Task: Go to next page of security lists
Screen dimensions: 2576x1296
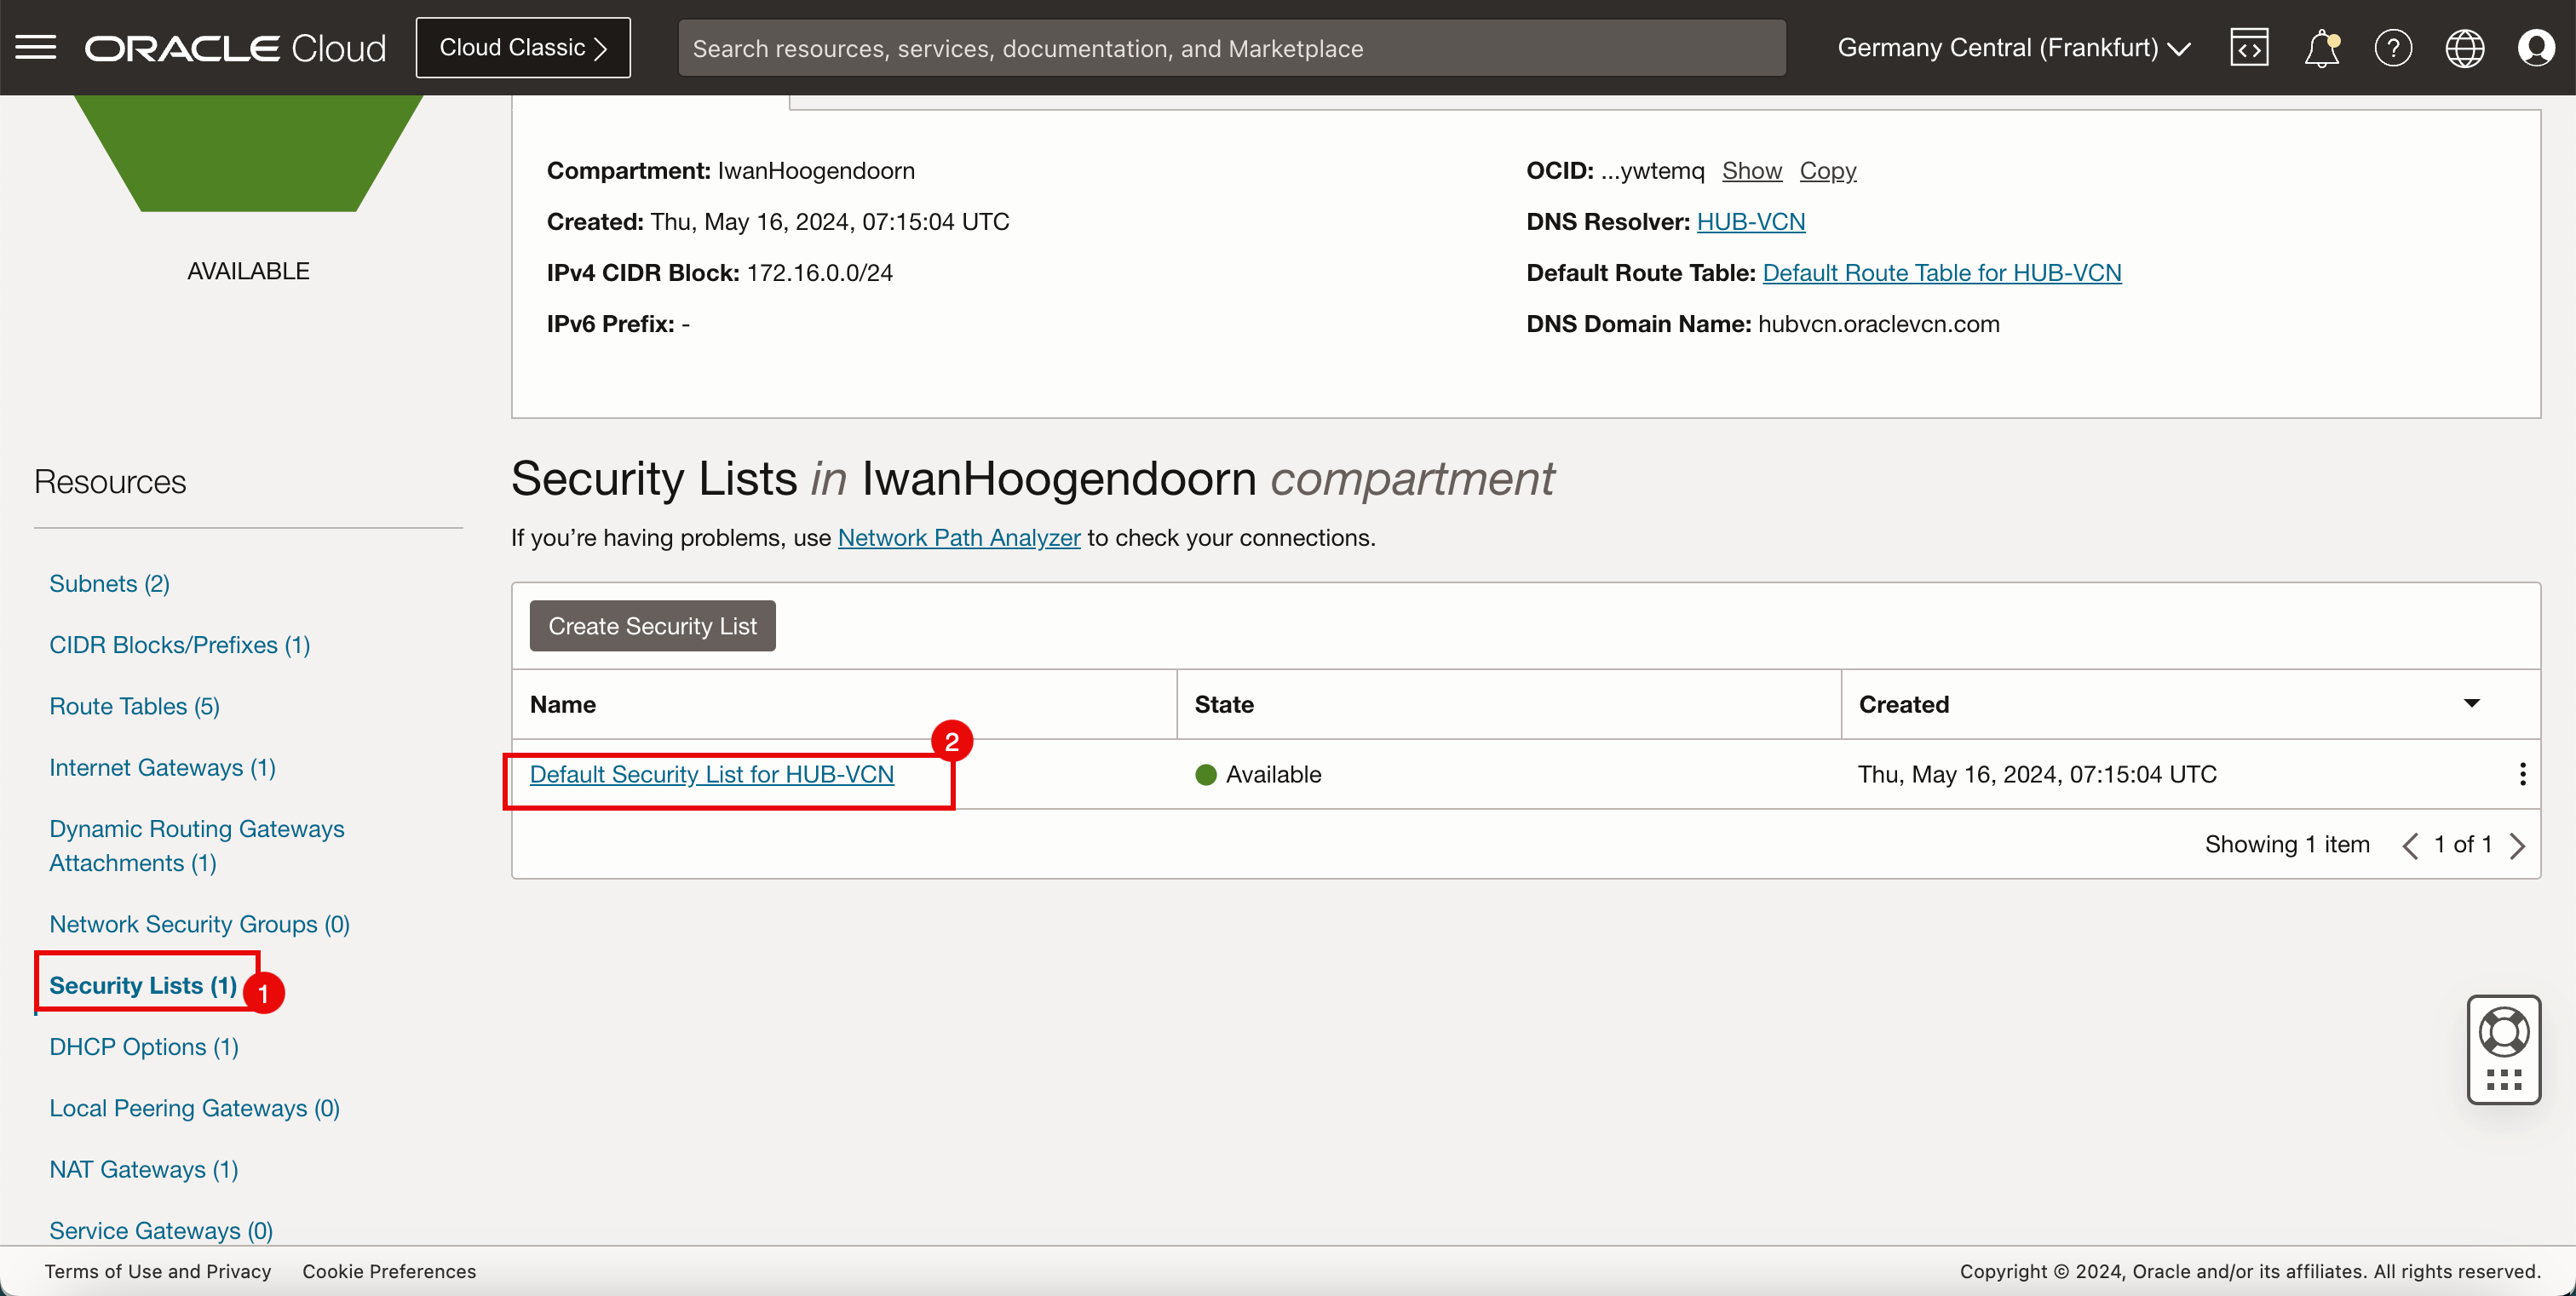Action: 2517,846
